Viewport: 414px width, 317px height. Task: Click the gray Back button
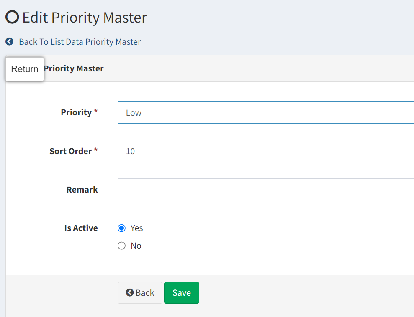tap(140, 293)
